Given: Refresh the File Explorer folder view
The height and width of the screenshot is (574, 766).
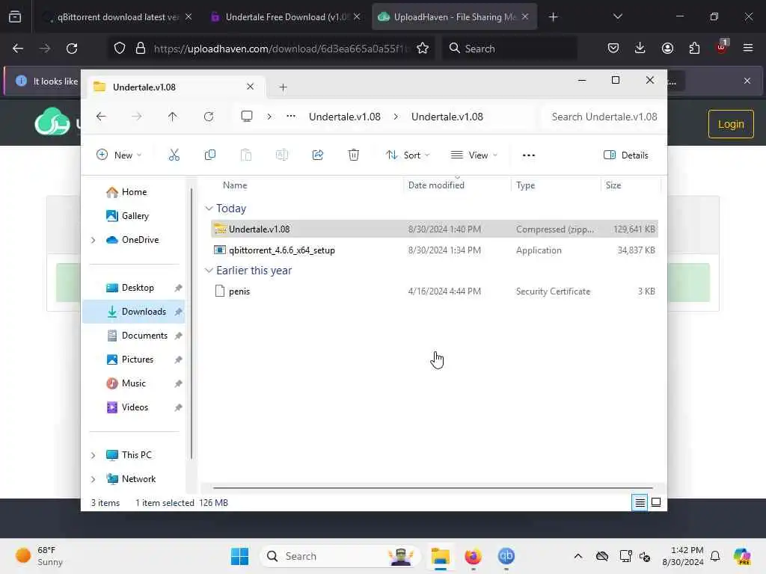Looking at the screenshot, I should point(209,117).
